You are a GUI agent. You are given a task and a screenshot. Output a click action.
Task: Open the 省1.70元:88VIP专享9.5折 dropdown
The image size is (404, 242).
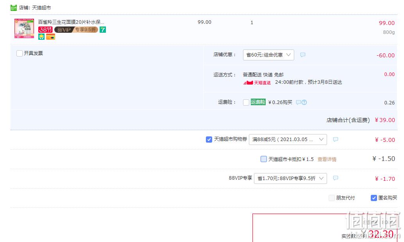(x=290, y=178)
